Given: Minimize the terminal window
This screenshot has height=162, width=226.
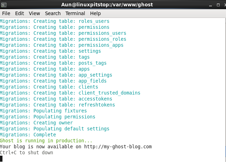Looking at the screenshot, I should tap(211, 5).
